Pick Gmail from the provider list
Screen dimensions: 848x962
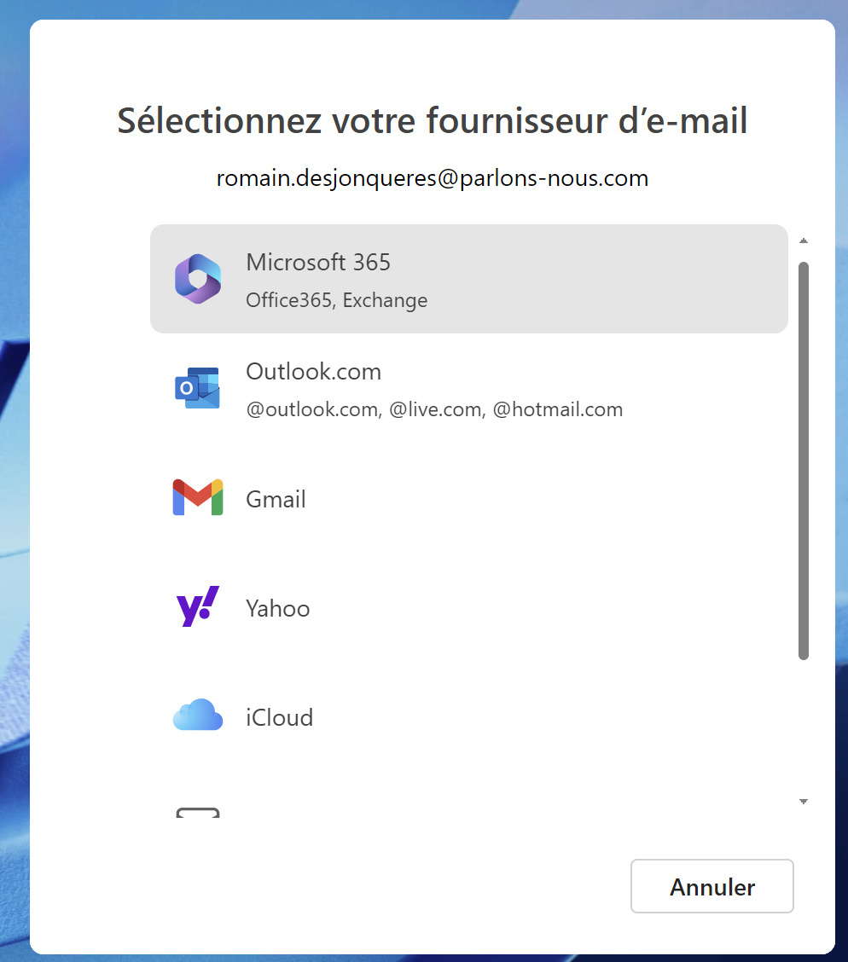(276, 499)
